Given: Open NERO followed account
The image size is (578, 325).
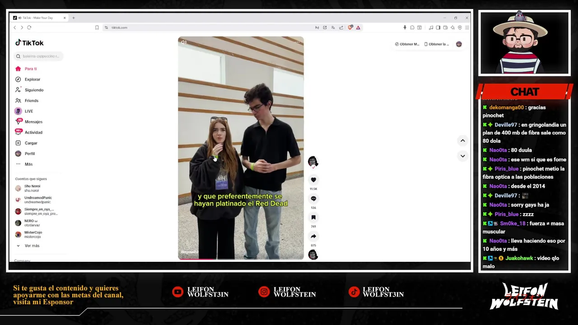Looking at the screenshot, I should (28, 223).
